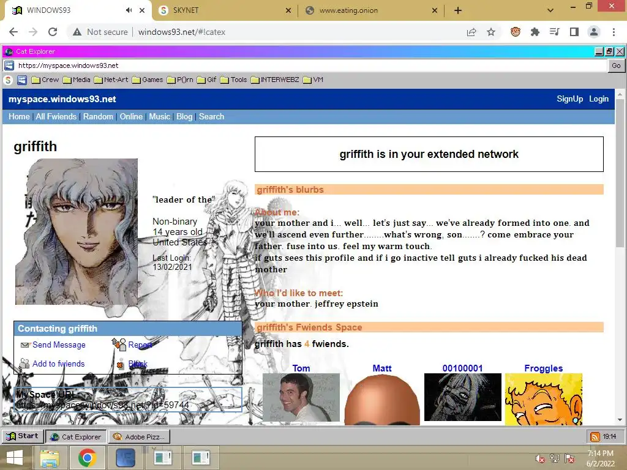Viewport: 627px width, 470px height.
Task: Bookmark this page with the star icon
Action: (x=491, y=32)
